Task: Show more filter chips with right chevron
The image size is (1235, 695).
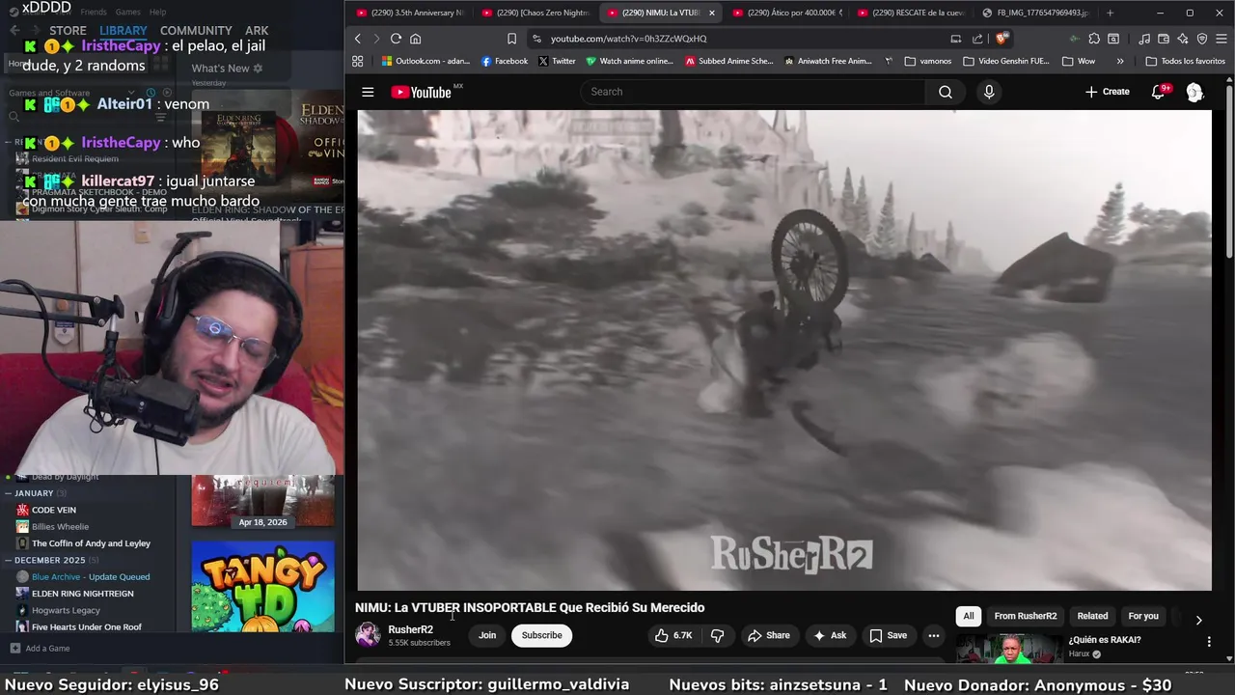Action: [x=1198, y=620]
